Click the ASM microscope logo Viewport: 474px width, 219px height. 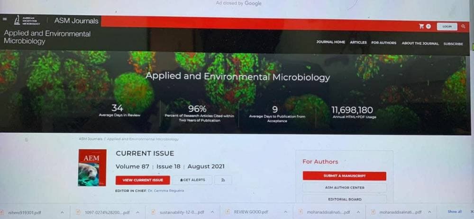point(18,20)
